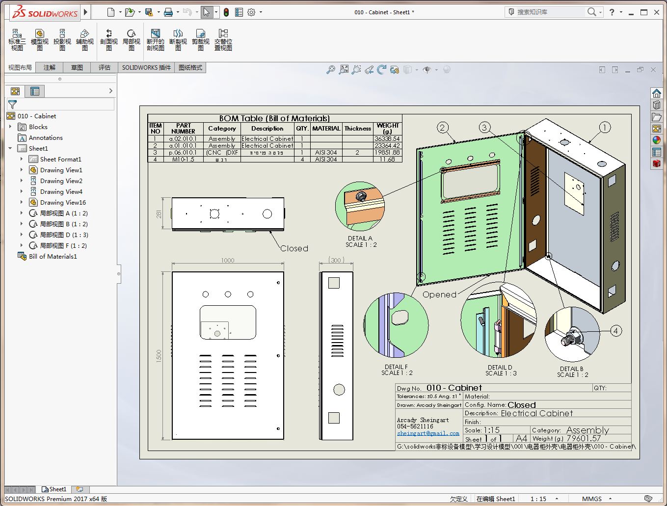Image resolution: width=667 pixels, height=506 pixels.
Task: Open the Appearances pane in right task bar
Action: click(x=656, y=140)
